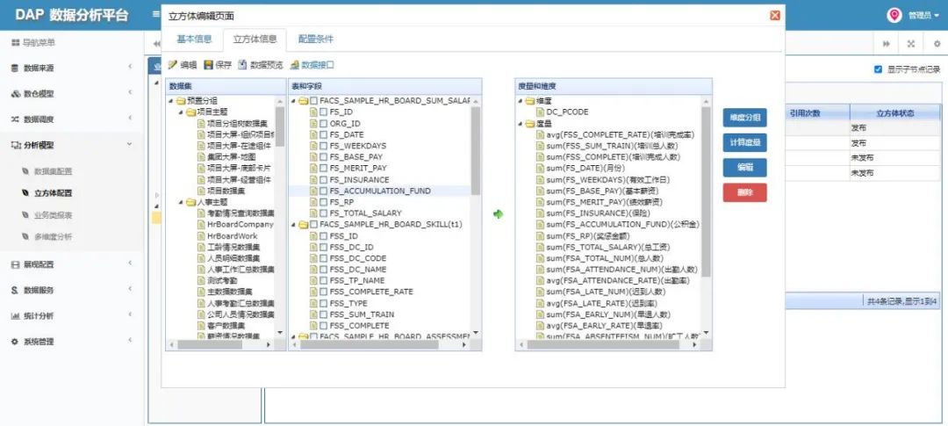Screen dimensions: 948x426
Task: Click the 度量 folder icon
Action: pyautogui.click(x=529, y=124)
